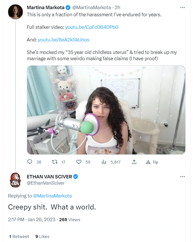This screenshot has width=193, height=242.
Task: Click the @MartinaMarkota mention in reply
Action: [52, 196]
